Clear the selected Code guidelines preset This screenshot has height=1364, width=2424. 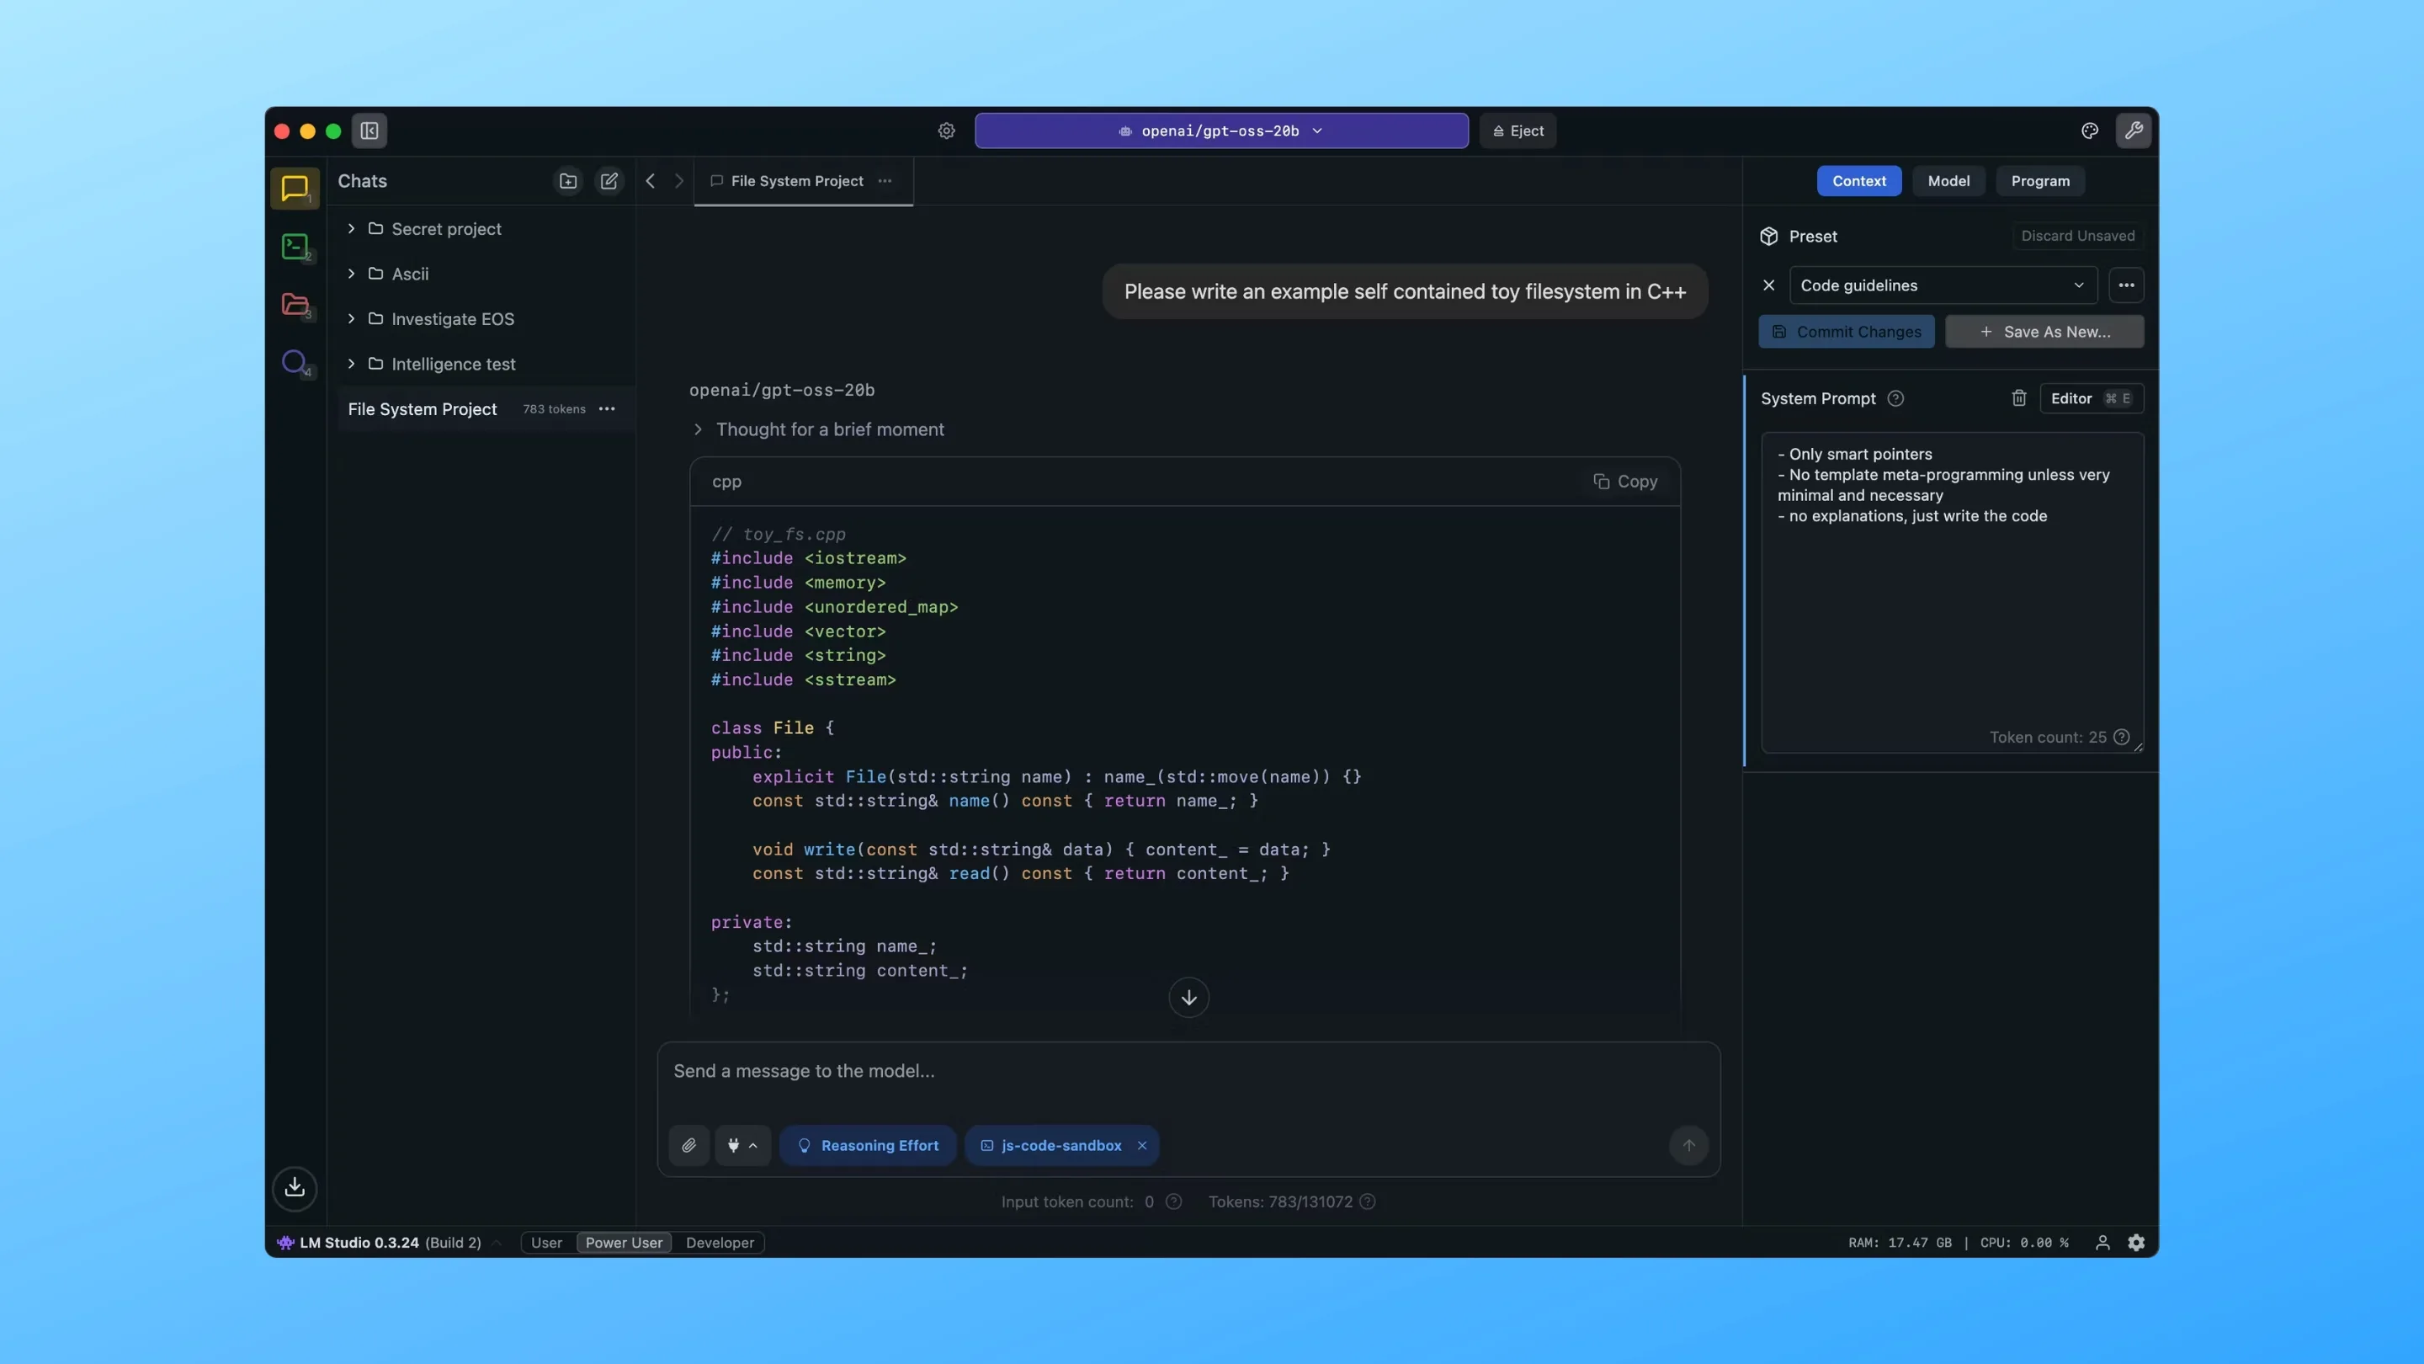tap(1769, 285)
